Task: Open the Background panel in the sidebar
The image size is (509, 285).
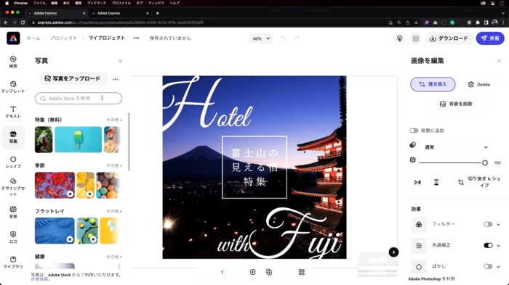Action: point(13,212)
